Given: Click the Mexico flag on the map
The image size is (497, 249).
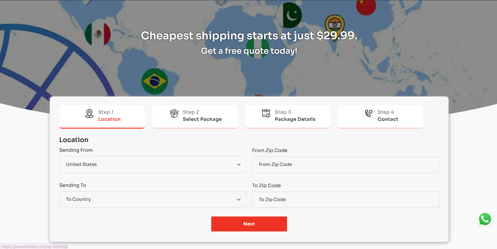Looking at the screenshot, I should (98, 34).
